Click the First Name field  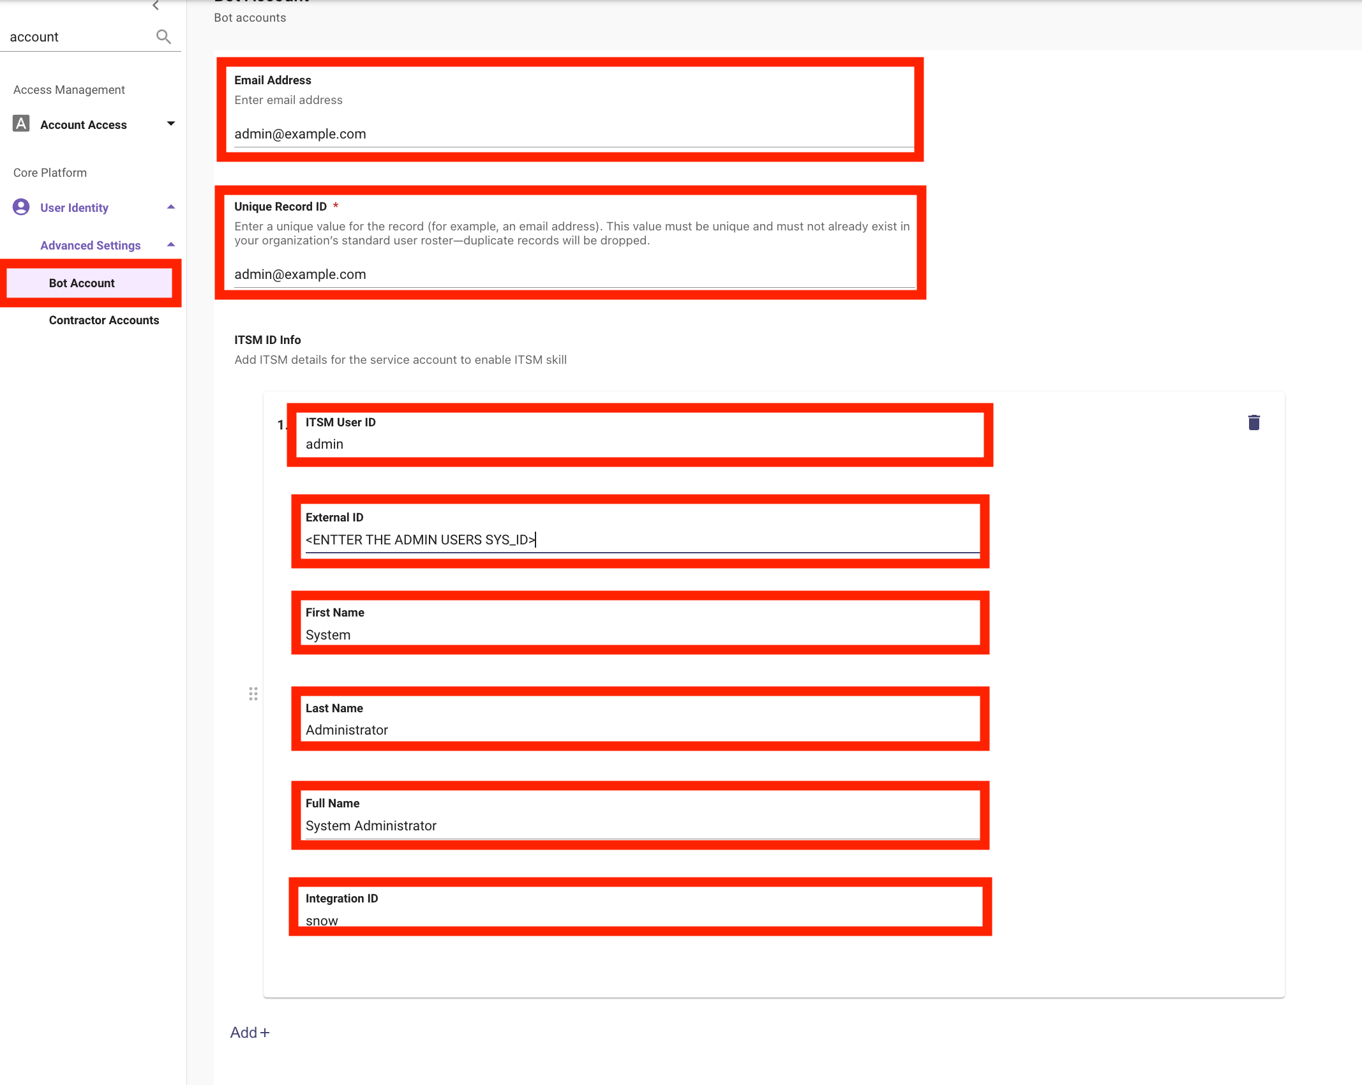[x=641, y=635]
